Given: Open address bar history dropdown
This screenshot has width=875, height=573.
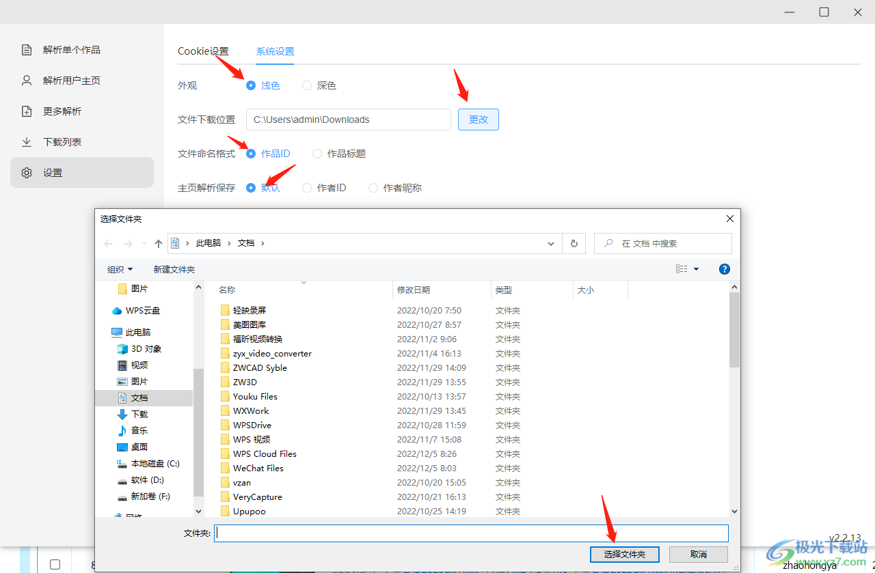Looking at the screenshot, I should [x=551, y=243].
